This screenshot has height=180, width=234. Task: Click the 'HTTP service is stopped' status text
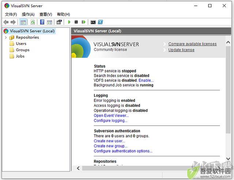click(115, 71)
